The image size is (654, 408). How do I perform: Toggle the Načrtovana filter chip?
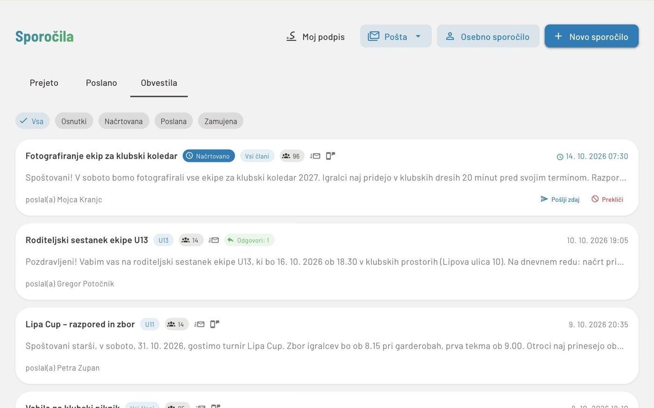pyautogui.click(x=123, y=121)
